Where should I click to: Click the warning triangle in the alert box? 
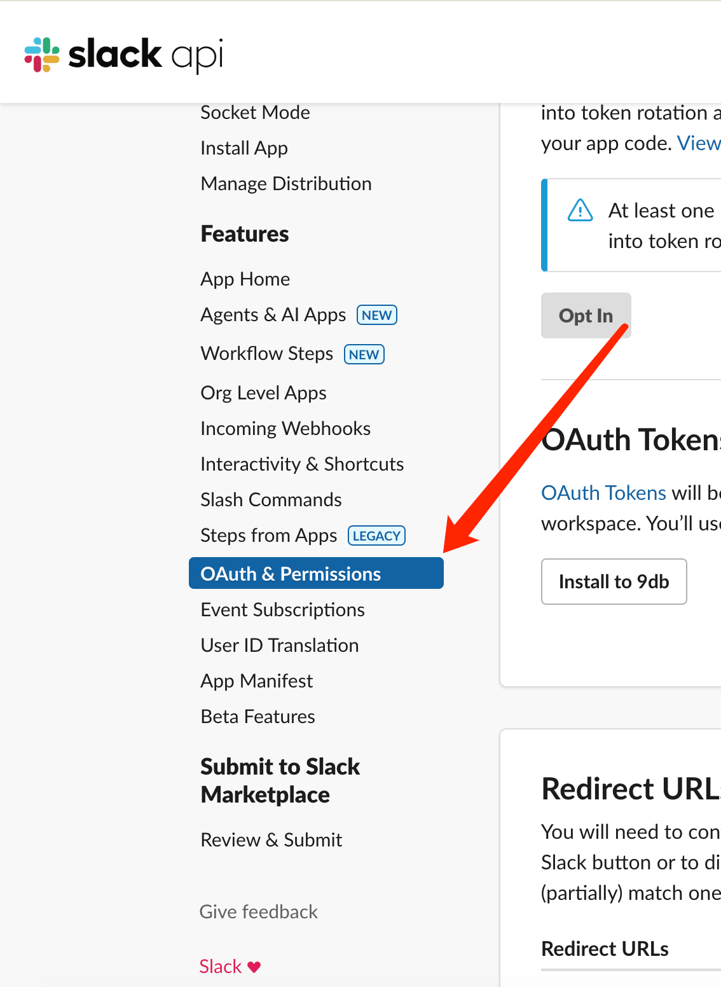579,211
